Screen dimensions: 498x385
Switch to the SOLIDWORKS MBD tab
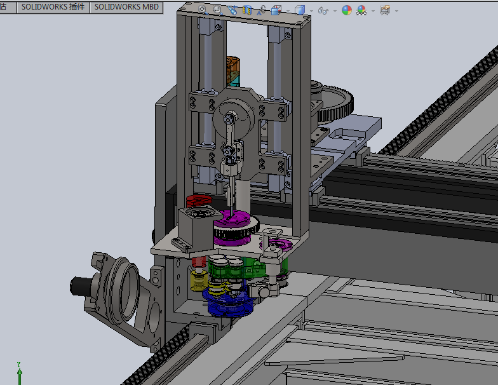tap(126, 7)
